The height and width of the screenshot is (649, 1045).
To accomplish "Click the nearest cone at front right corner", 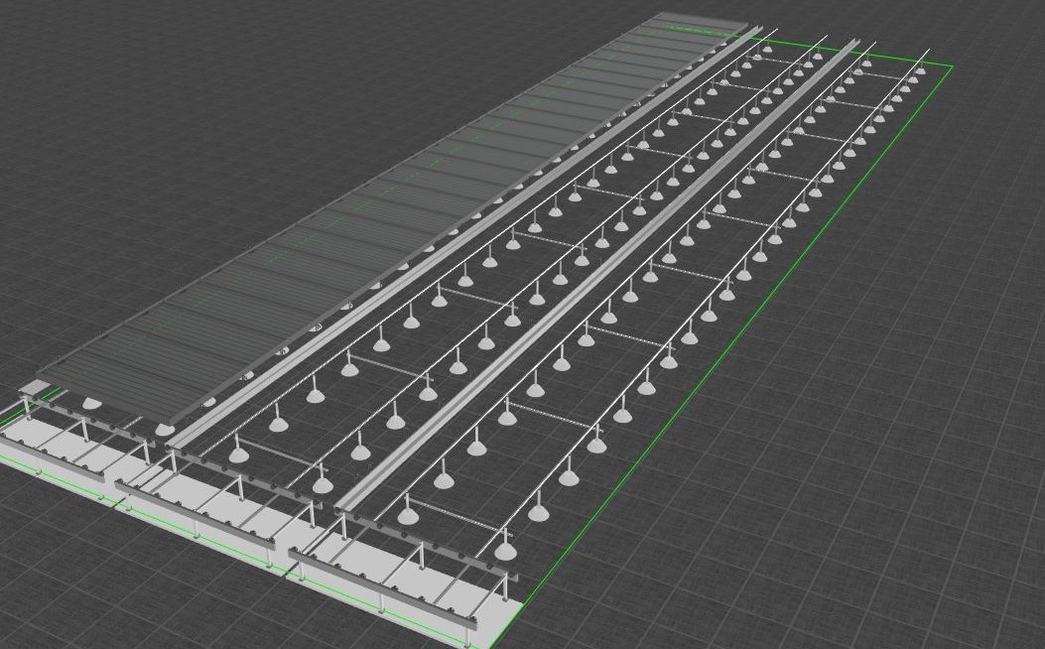I will pyautogui.click(x=505, y=551).
